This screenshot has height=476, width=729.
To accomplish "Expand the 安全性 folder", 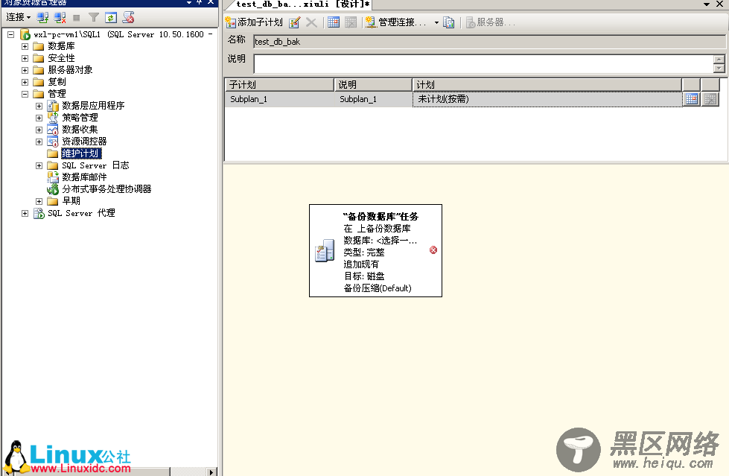I will 25,58.
